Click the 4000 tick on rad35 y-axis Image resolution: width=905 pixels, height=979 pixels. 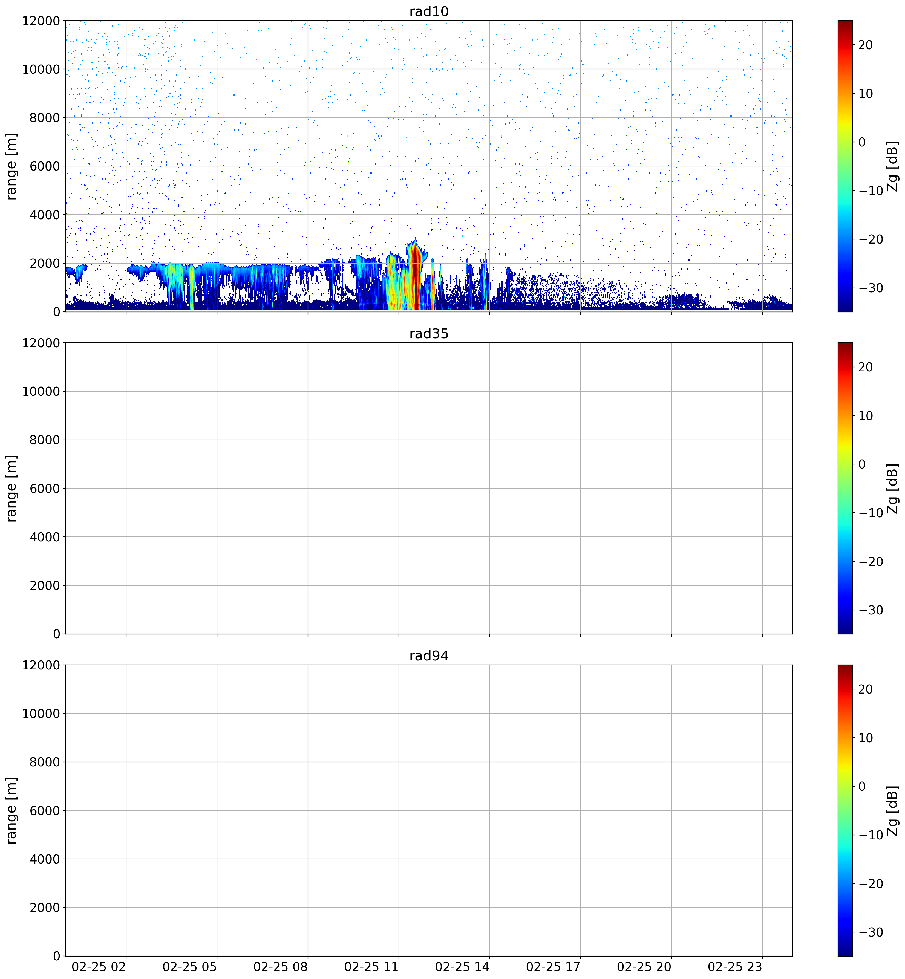point(45,537)
